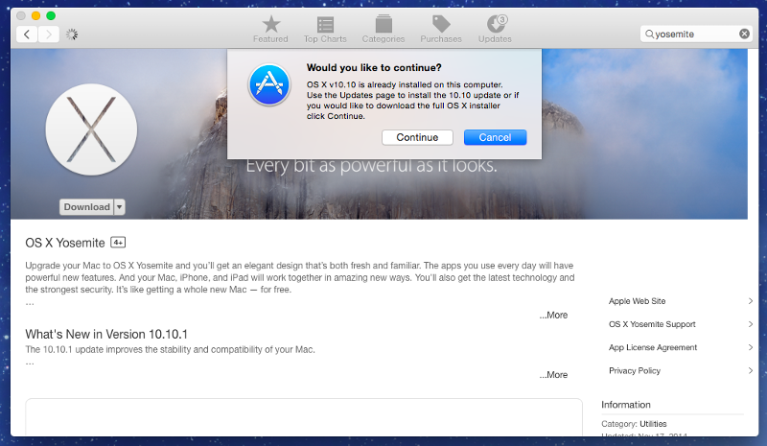Open Updates tab with badge
The height and width of the screenshot is (446, 767).
coord(495,29)
